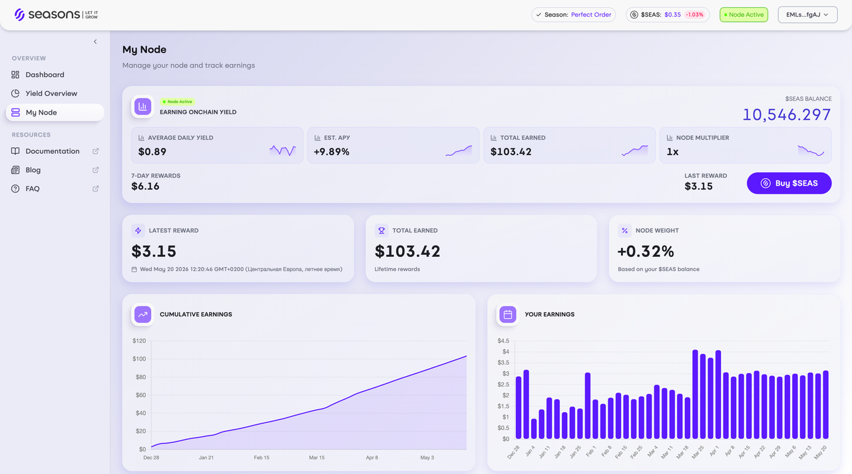Click the Blog newspaper icon
The height and width of the screenshot is (474, 852).
[15, 170]
